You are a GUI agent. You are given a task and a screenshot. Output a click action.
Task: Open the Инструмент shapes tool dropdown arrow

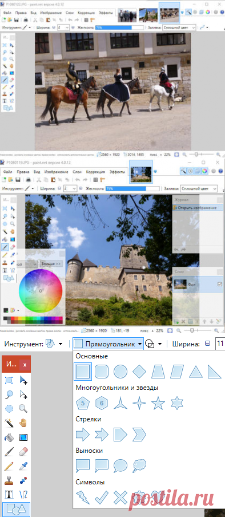(x=61, y=344)
